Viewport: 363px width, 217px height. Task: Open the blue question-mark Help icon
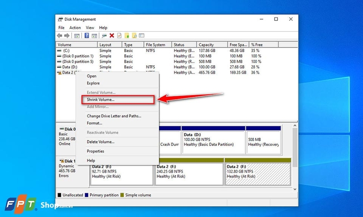click(87, 36)
